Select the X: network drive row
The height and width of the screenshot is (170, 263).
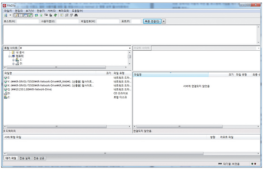67,85
